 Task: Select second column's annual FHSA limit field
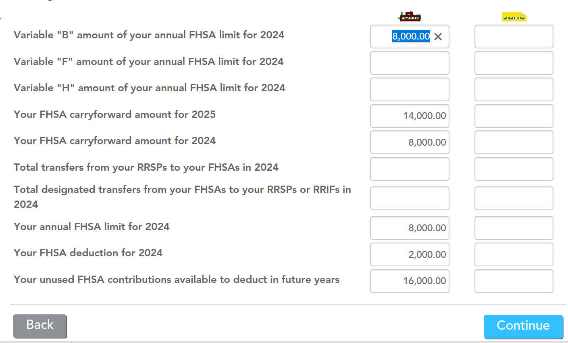[x=514, y=228]
